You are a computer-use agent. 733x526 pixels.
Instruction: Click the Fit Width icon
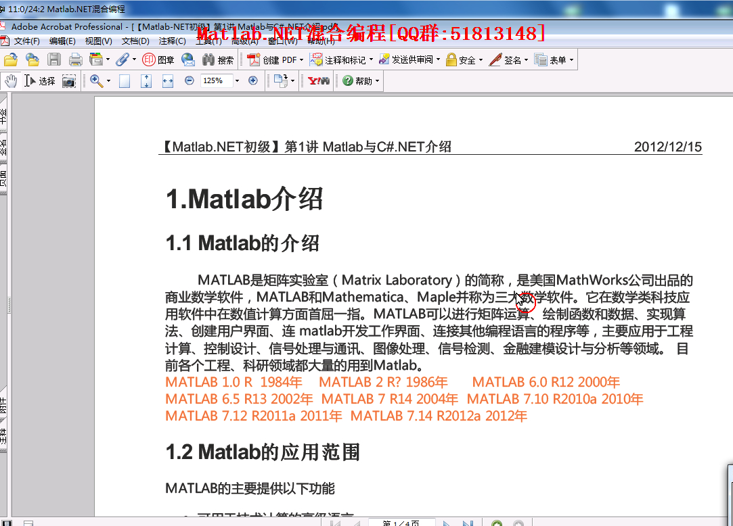(168, 81)
